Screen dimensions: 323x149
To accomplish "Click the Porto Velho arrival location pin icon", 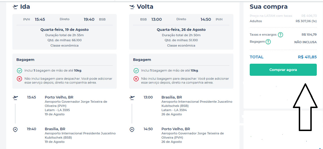I will click(x=132, y=129).
